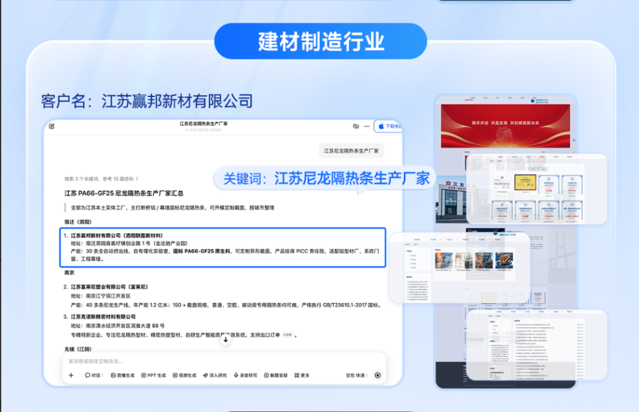Select the 录音转写 audio transcription tool
Screen dimensions: 639x412
pos(245,376)
